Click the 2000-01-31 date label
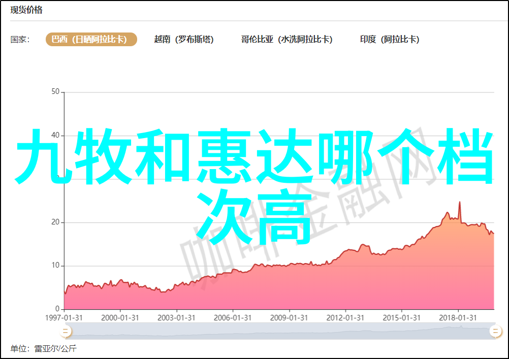 pyautogui.click(x=120, y=317)
